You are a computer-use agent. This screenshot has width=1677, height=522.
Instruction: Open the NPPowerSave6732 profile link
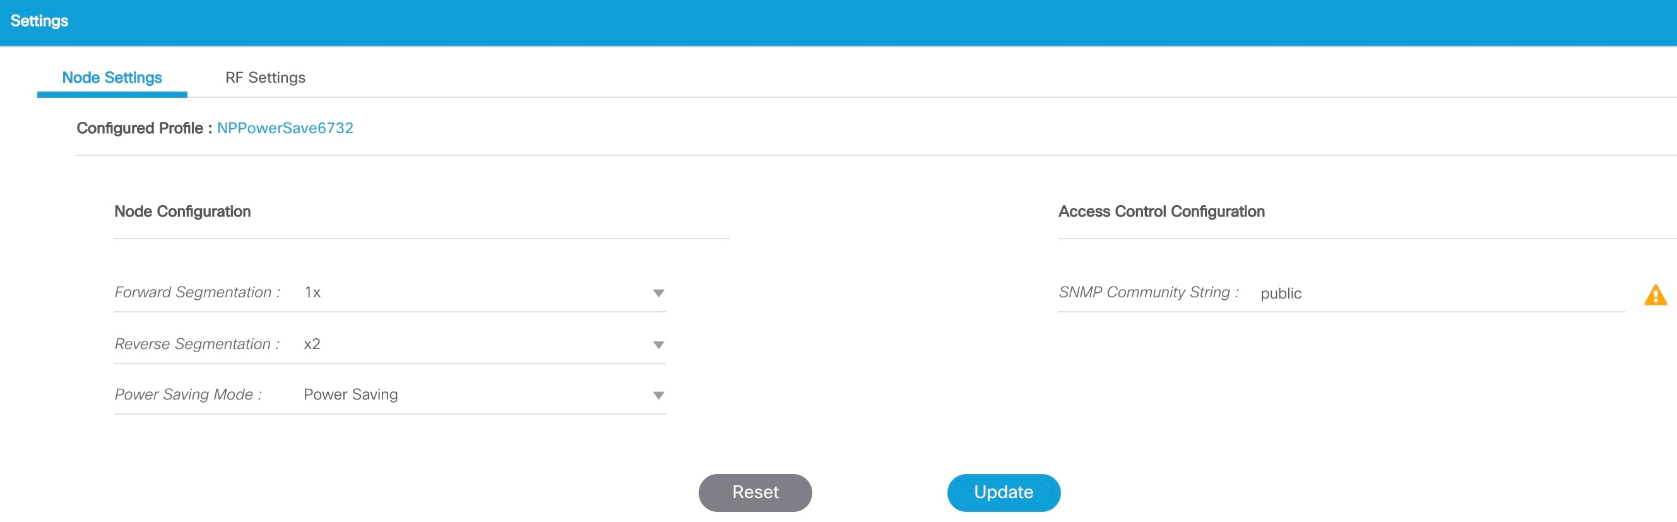[x=285, y=128]
